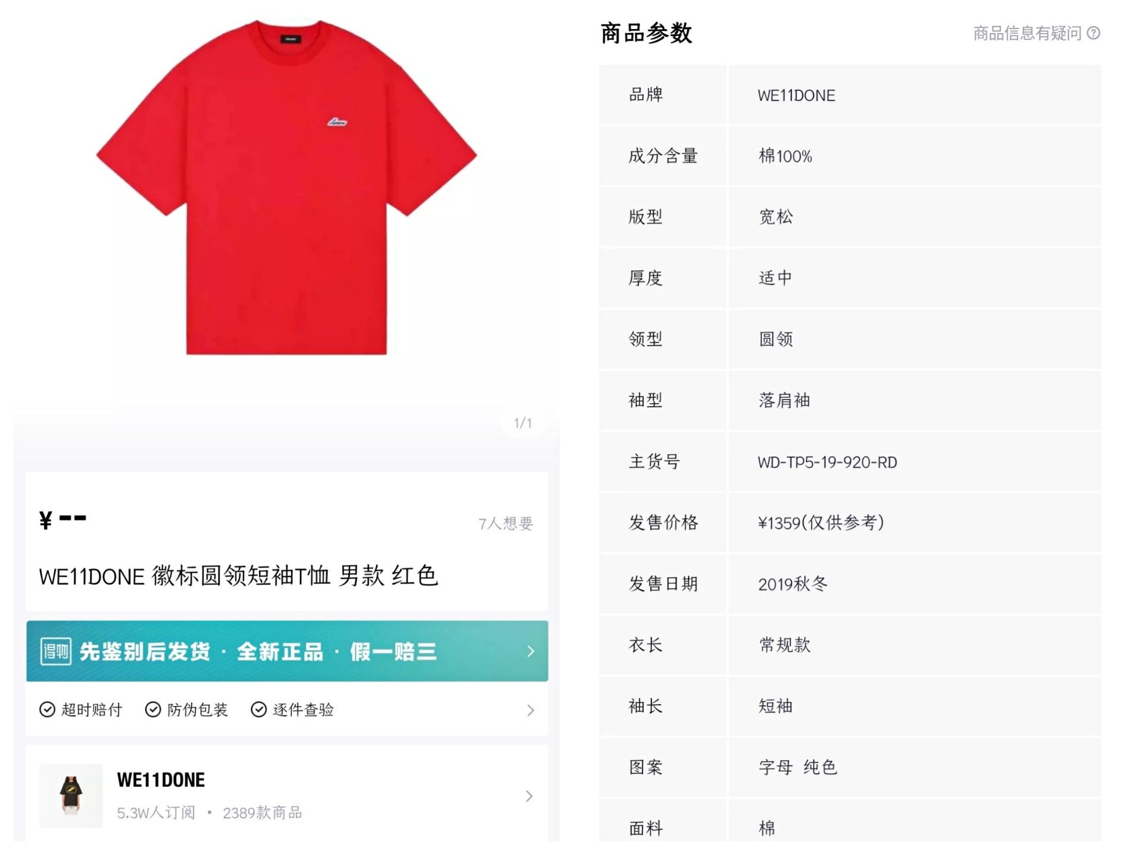Screen dimensions: 1141x855
Task: Expand the authenticity banner chevron
Action: [531, 651]
